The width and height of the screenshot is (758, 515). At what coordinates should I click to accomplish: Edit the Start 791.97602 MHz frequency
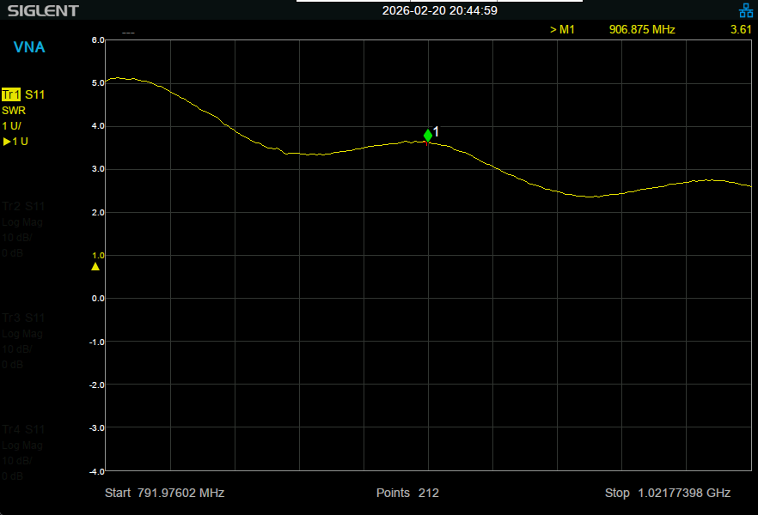tap(164, 493)
